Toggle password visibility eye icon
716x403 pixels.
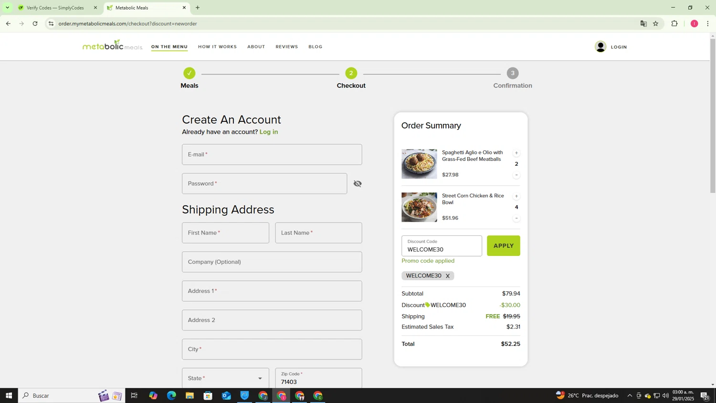pyautogui.click(x=358, y=184)
